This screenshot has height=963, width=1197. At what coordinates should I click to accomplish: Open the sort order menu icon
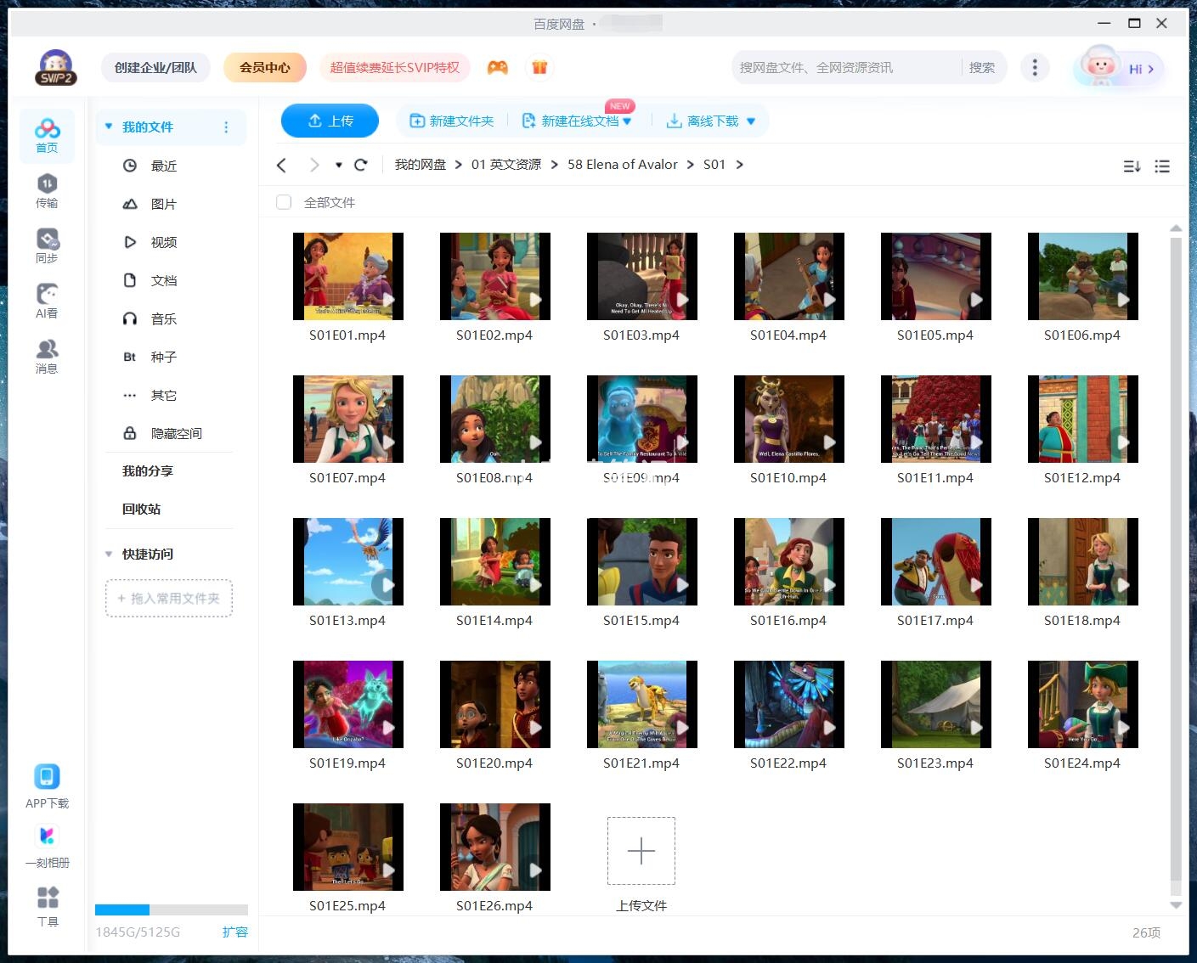point(1132,166)
